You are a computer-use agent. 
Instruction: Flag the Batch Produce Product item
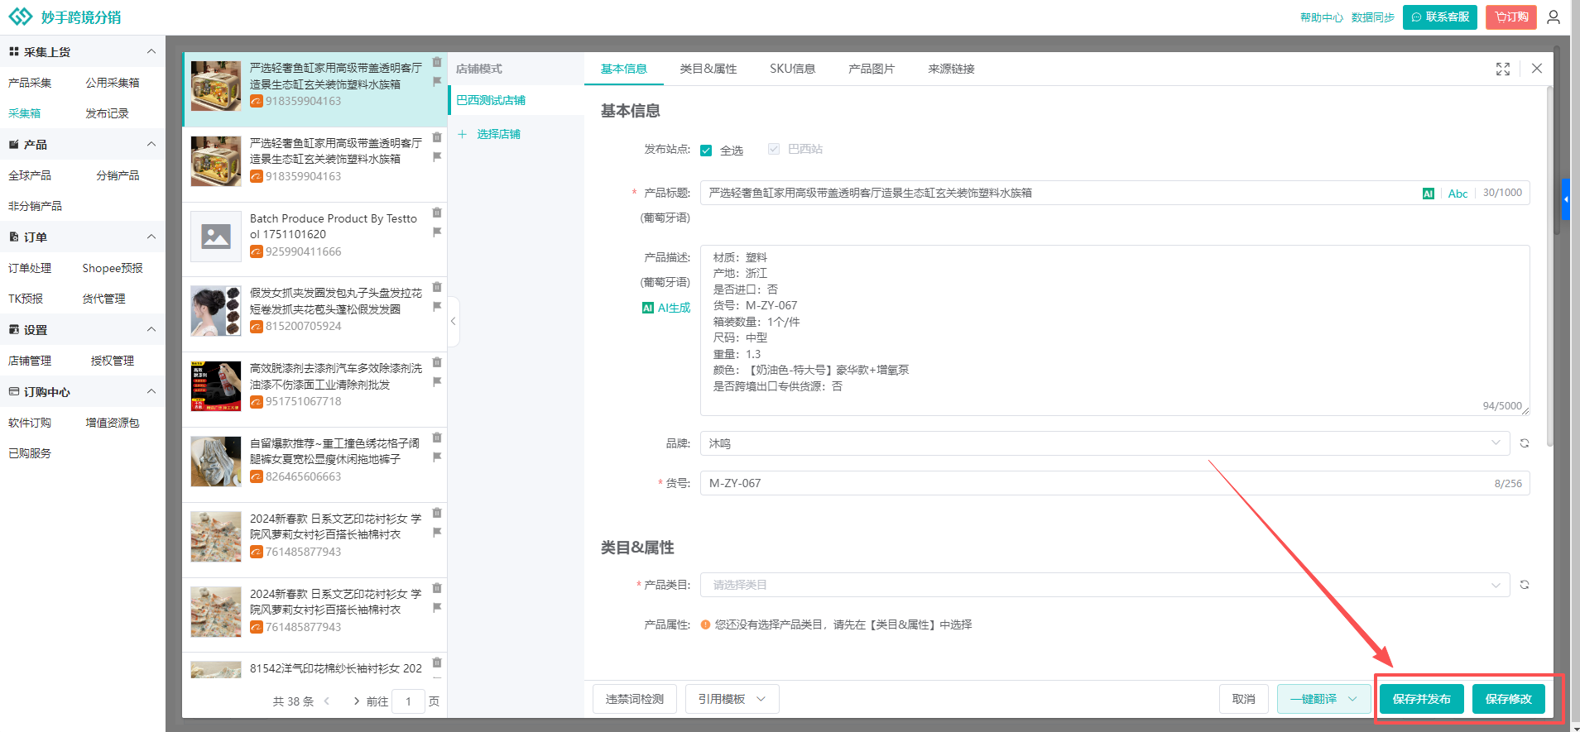(437, 232)
